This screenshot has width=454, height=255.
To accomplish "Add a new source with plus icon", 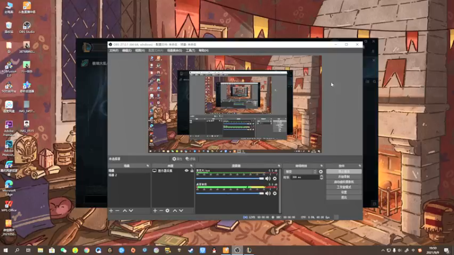I will tap(155, 211).
